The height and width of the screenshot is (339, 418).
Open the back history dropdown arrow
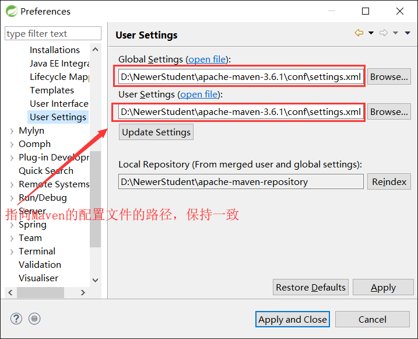pos(371,33)
